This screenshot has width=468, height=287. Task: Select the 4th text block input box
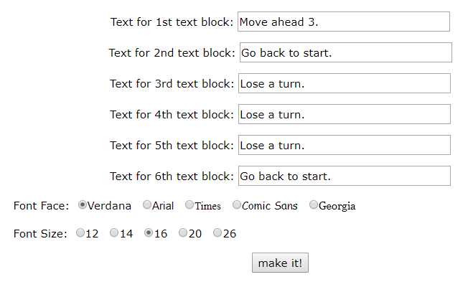click(343, 114)
